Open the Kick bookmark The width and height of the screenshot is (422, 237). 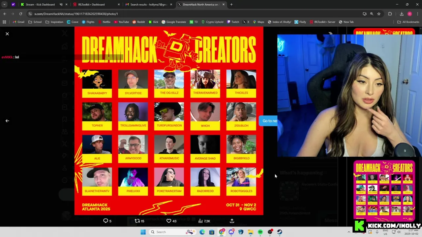tap(153, 22)
